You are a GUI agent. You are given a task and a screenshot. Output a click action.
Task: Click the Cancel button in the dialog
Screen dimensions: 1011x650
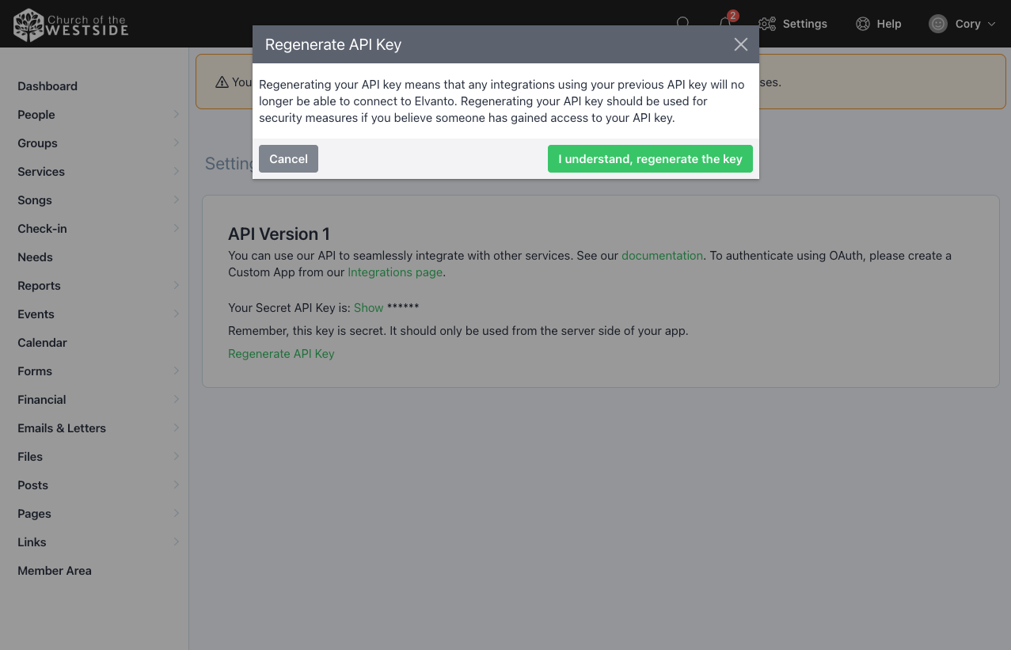tap(288, 158)
